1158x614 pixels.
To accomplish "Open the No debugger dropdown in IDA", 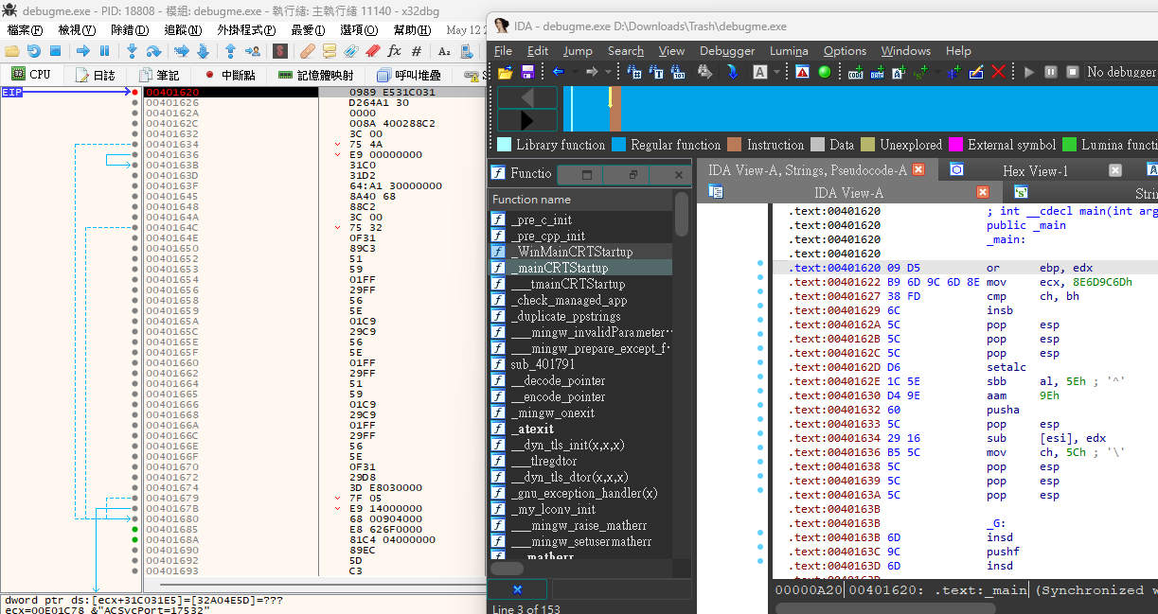I will (x=1121, y=72).
